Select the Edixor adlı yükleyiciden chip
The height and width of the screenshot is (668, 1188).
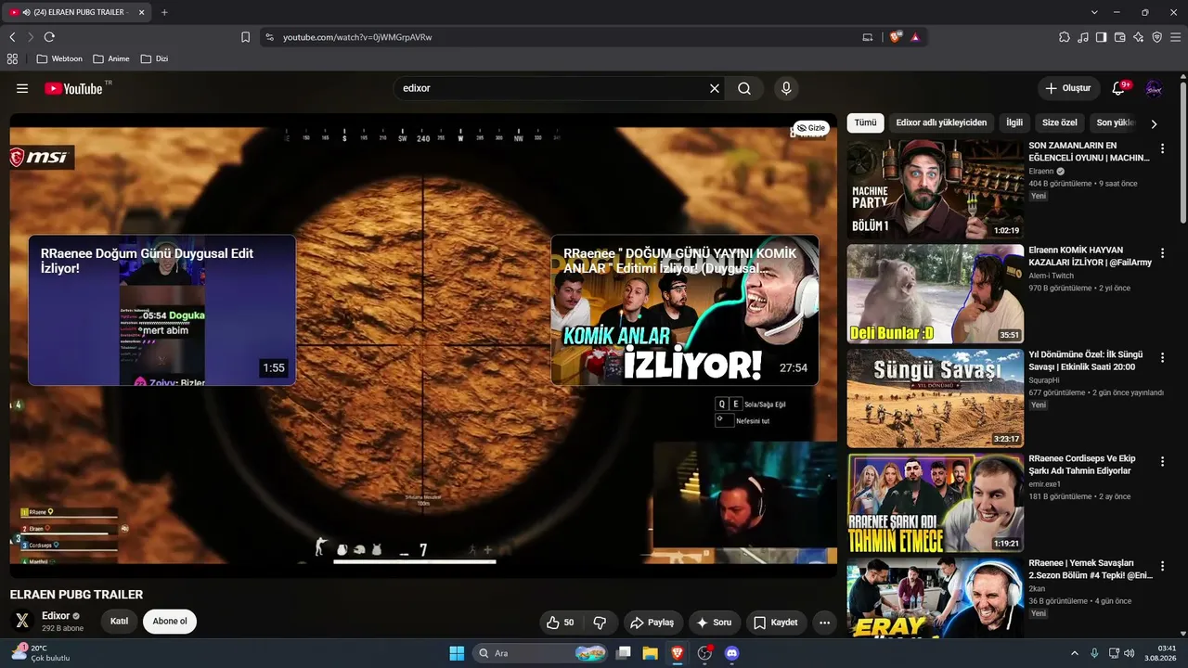[x=941, y=122]
